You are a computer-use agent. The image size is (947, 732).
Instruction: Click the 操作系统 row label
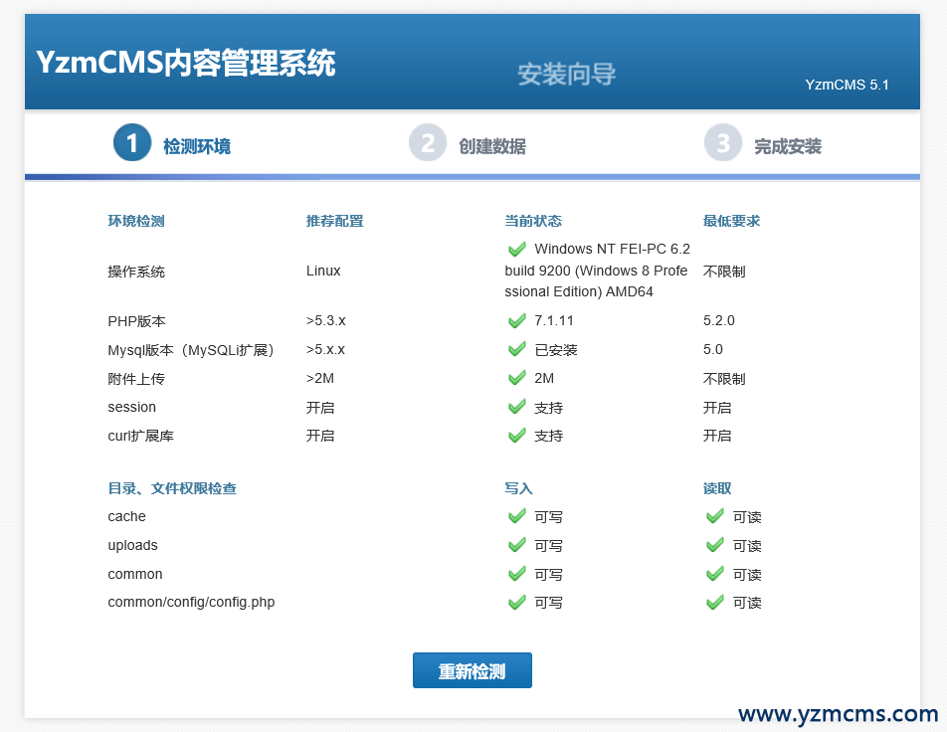coord(136,272)
